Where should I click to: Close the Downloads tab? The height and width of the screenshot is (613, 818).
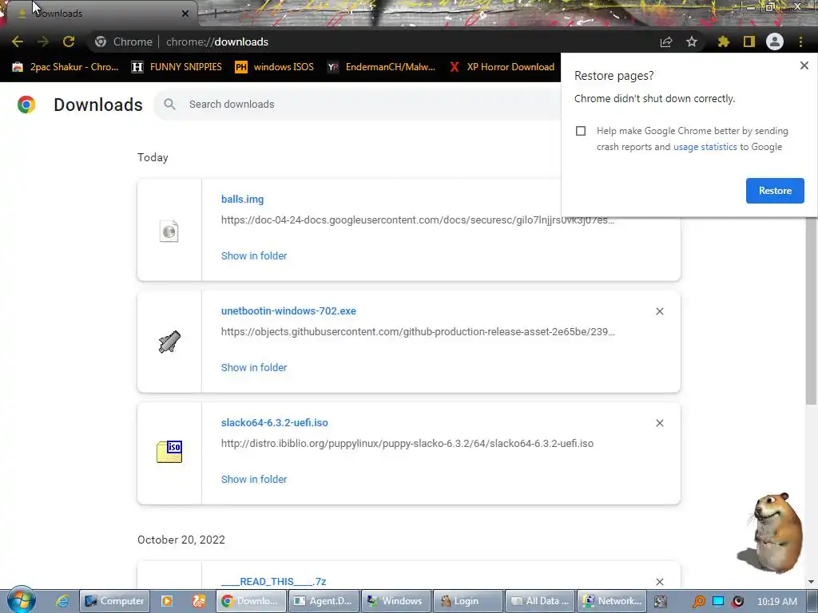coord(185,14)
